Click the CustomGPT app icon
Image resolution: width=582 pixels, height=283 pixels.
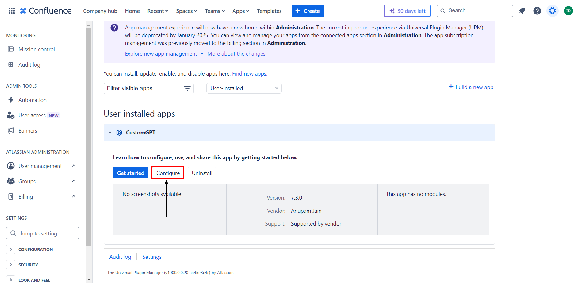pyautogui.click(x=119, y=133)
